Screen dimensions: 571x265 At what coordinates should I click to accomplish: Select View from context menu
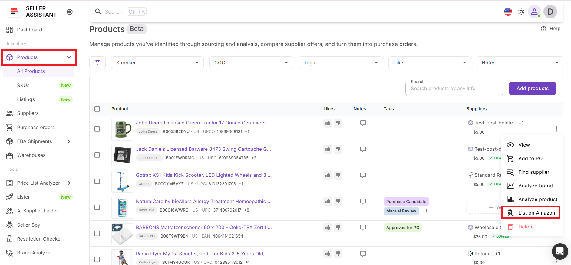(532, 145)
